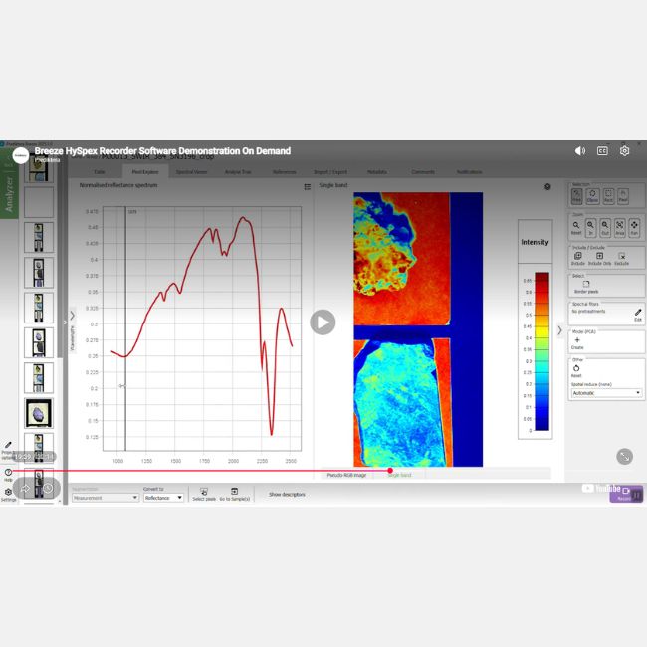This screenshot has height=647, width=647.
Task: Switch to the Spectral Viewer tab
Action: (x=191, y=172)
